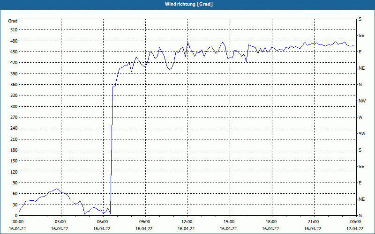Click the compass label 'S' on the 180 gridline
The width and height of the screenshot is (375, 234).
[360, 150]
